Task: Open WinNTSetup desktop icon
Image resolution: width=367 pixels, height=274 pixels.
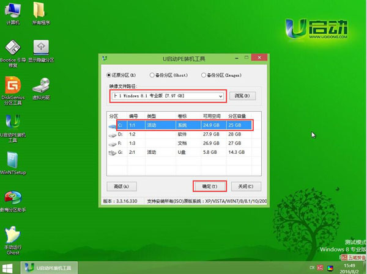Action: click(x=13, y=164)
